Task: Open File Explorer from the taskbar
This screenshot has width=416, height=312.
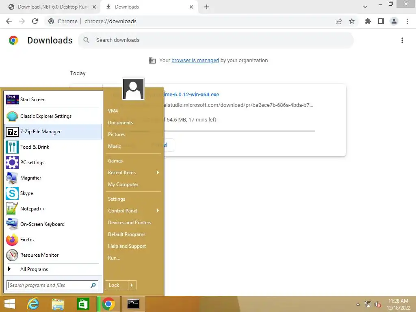Action: (58, 304)
